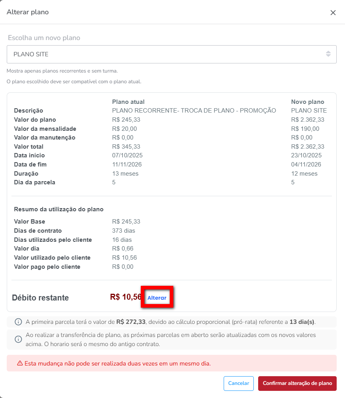Click the Alterar plano dialog title

coord(28,12)
